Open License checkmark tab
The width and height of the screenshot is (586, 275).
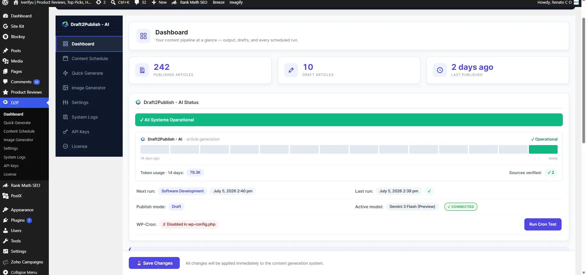point(89,146)
